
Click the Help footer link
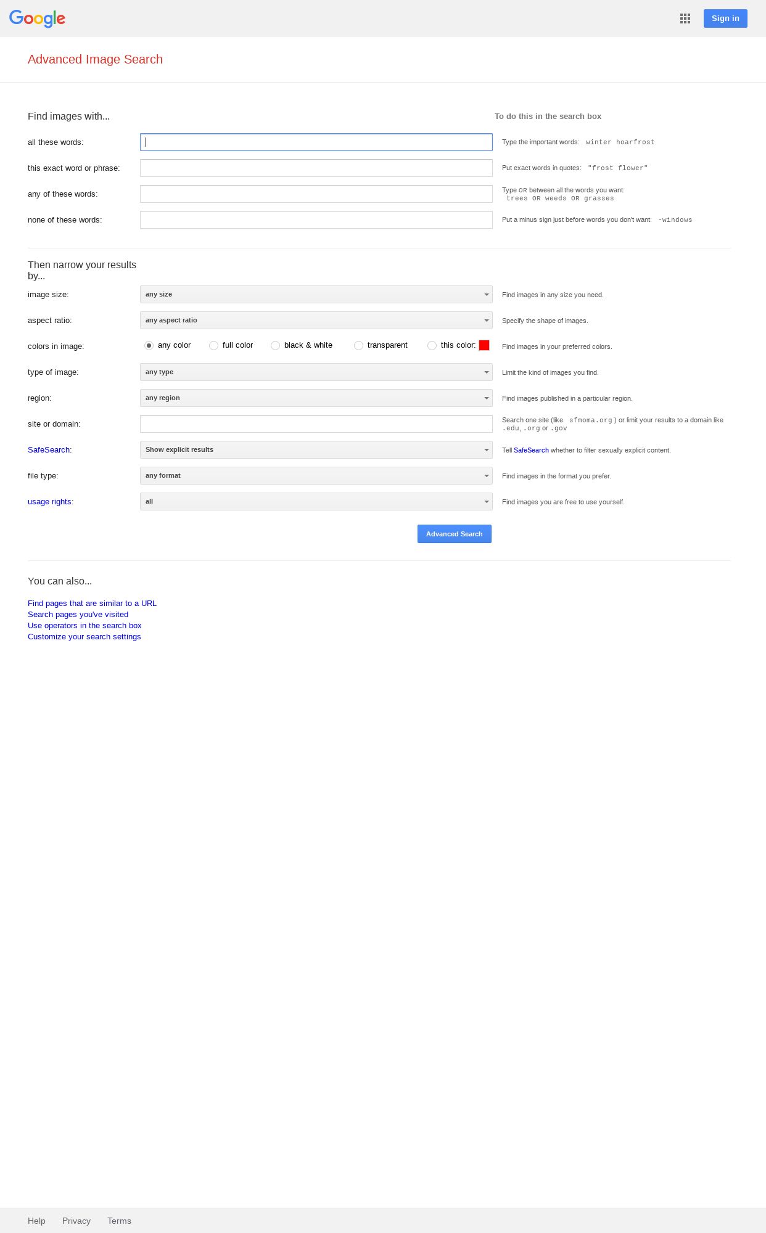pos(36,1221)
